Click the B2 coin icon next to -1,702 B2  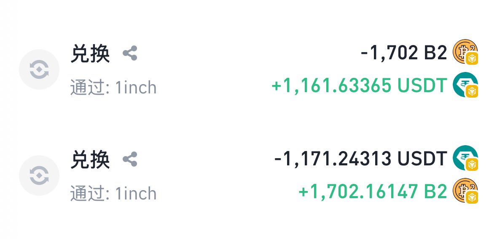(x=465, y=52)
